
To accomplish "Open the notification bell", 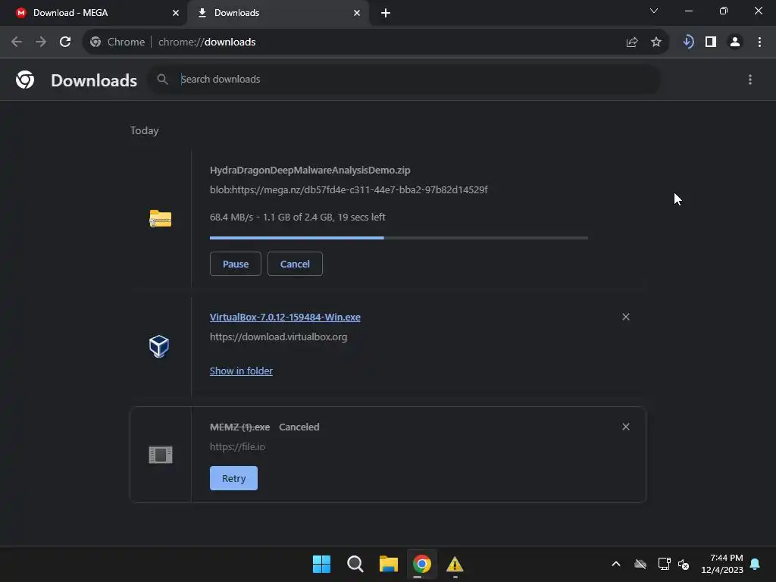I will (756, 564).
